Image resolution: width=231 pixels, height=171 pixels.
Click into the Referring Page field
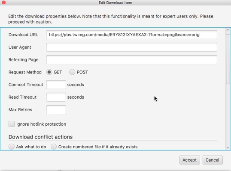(x=131, y=60)
